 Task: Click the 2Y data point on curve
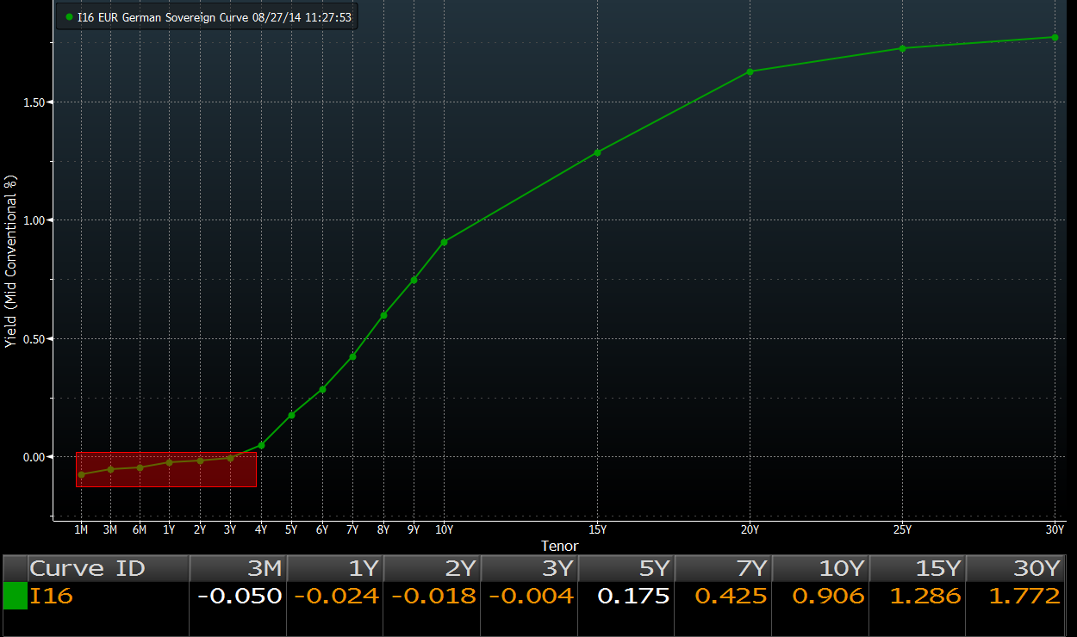[x=200, y=461]
